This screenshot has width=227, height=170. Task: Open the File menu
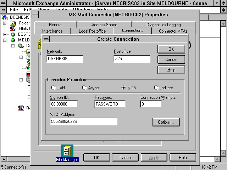pos(13,10)
